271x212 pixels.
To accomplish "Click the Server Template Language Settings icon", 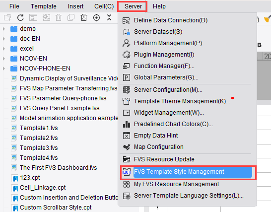I will pyautogui.click(x=127, y=196).
